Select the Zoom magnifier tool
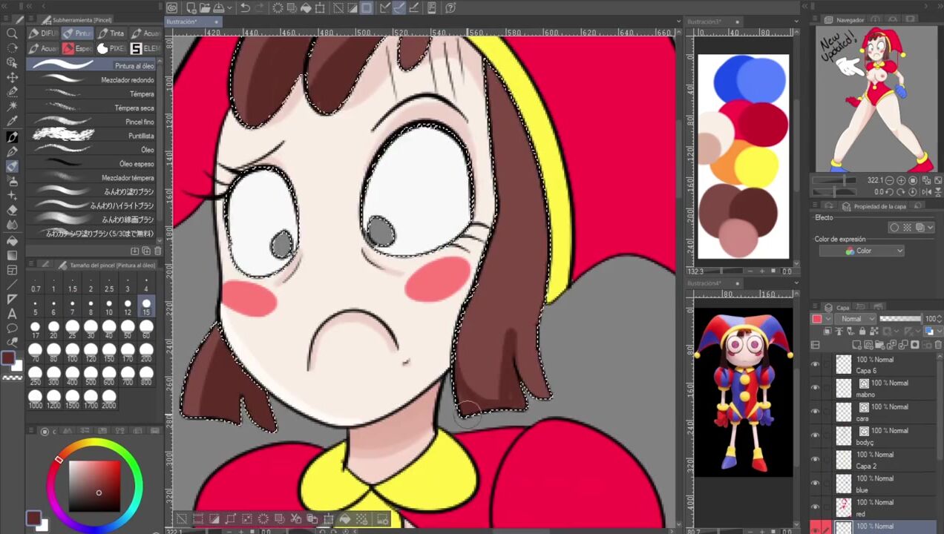The width and height of the screenshot is (944, 534). [x=12, y=33]
